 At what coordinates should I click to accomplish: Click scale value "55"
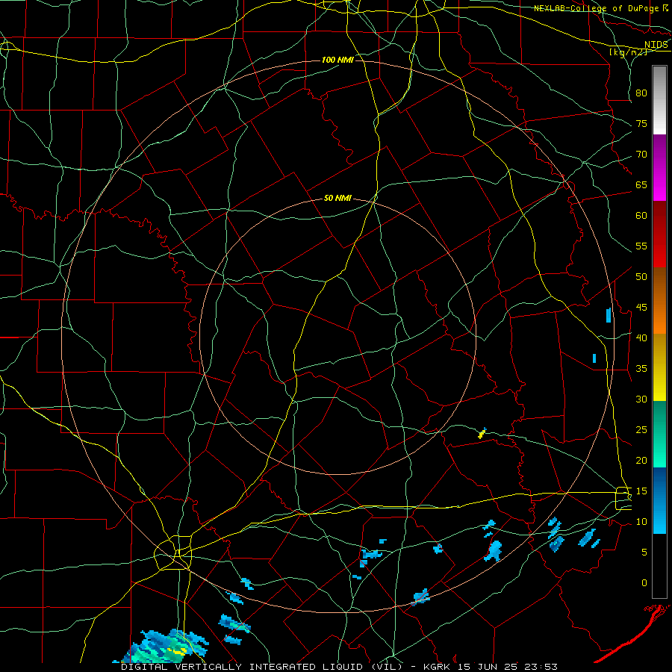pos(641,246)
